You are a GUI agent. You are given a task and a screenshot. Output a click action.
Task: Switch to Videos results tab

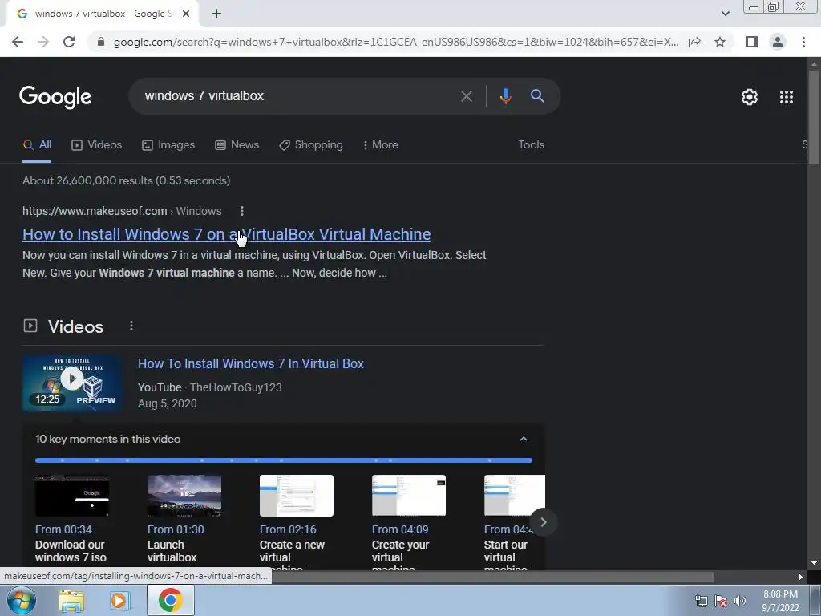click(97, 144)
